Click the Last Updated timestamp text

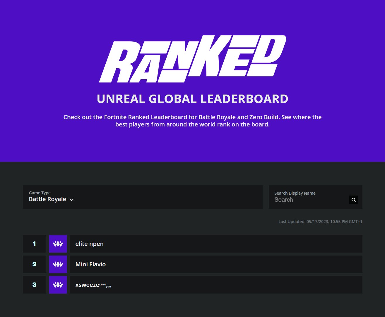320,222
